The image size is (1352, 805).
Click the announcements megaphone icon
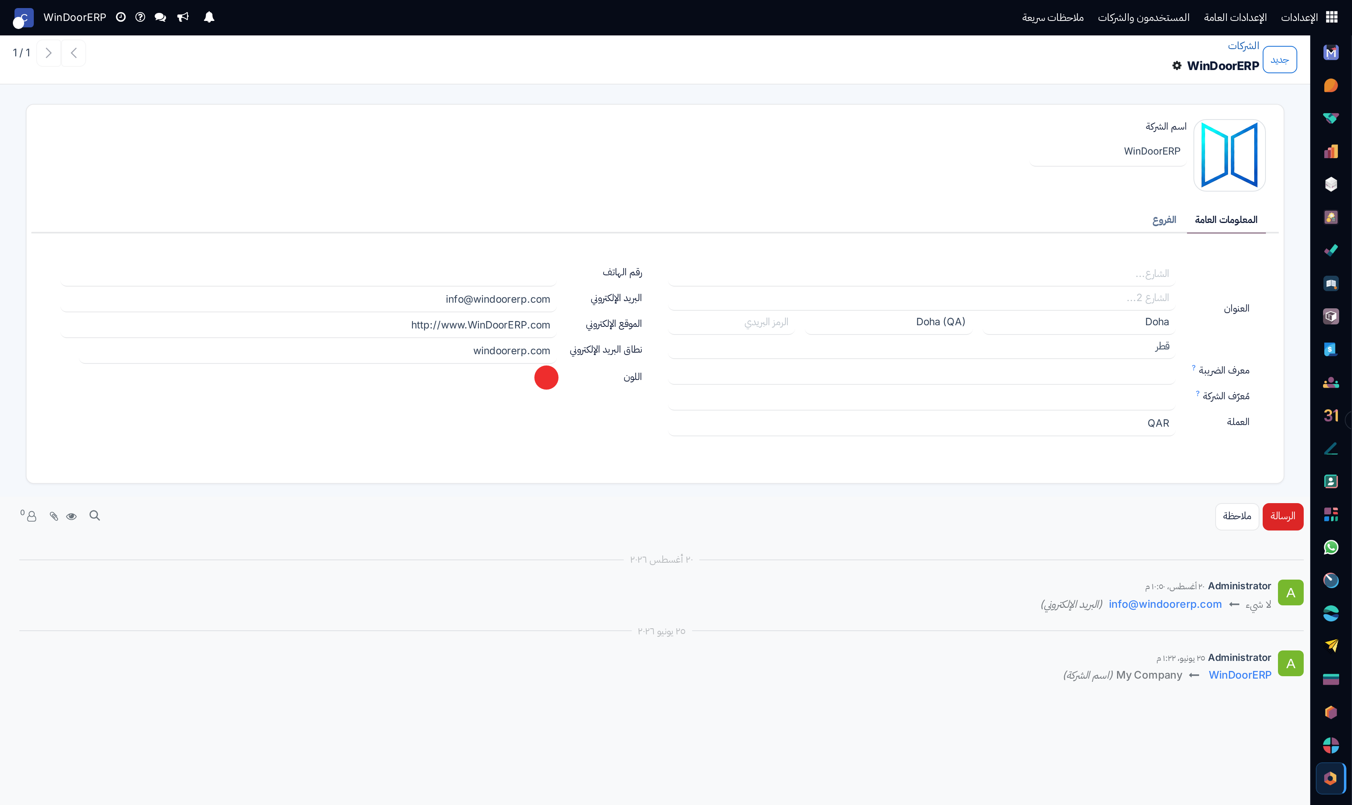pos(183,17)
